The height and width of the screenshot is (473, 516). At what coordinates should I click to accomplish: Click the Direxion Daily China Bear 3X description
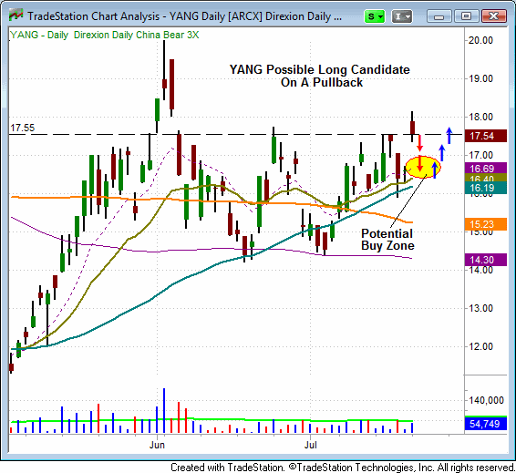(x=136, y=35)
